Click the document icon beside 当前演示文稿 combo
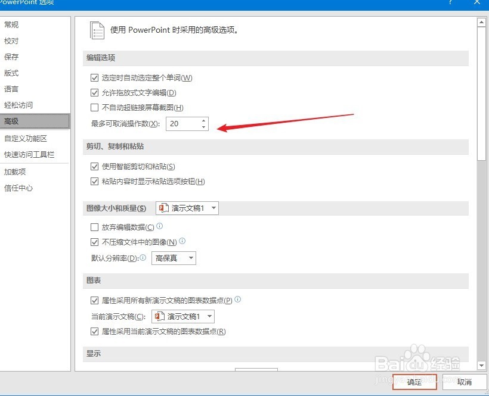The height and width of the screenshot is (396, 489). (x=159, y=316)
